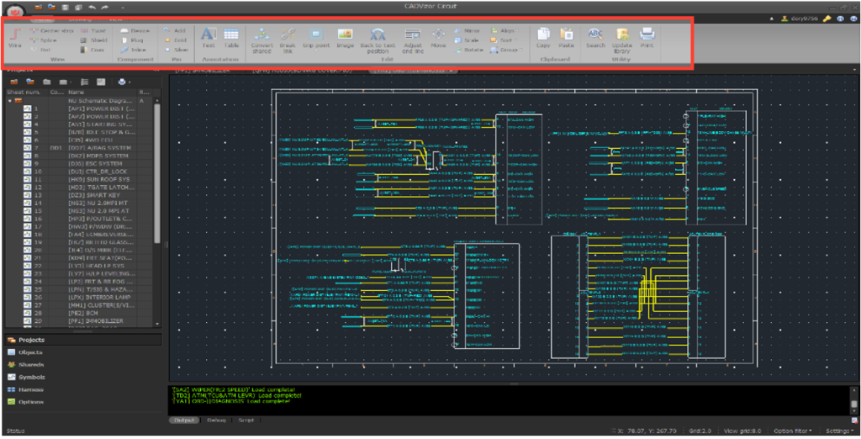861x439 pixels.
Task: Open the Symbols side panel
Action: click(x=83, y=378)
